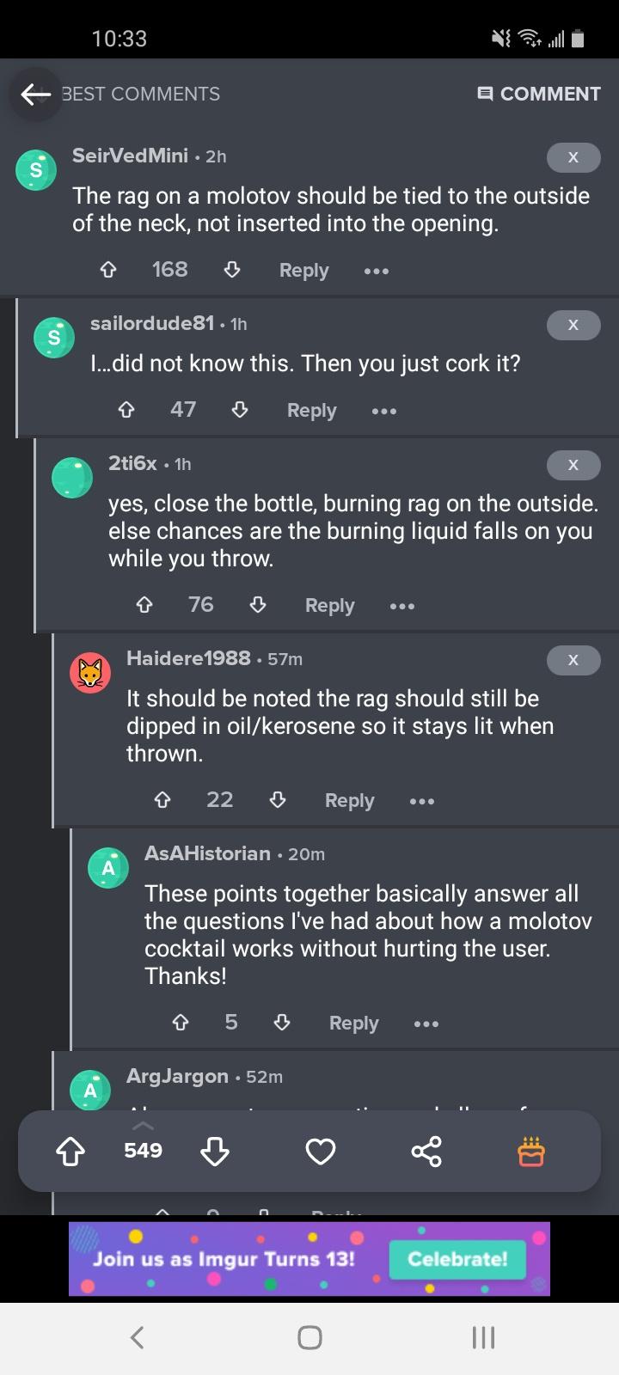Reply to 2ti6x's comment
Image resolution: width=619 pixels, height=1375 pixels.
(329, 605)
